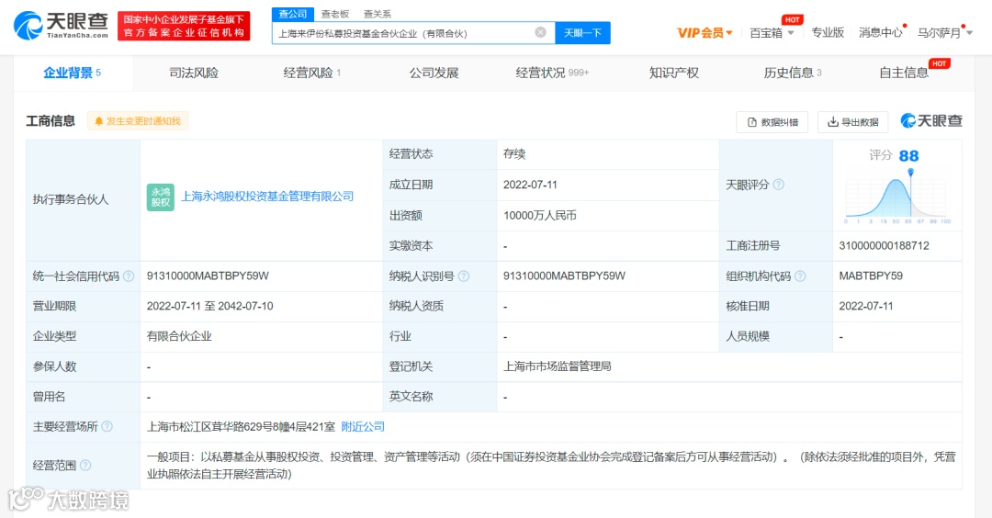992x518 pixels.
Task: Select the 查老板 search tab
Action: tap(334, 14)
